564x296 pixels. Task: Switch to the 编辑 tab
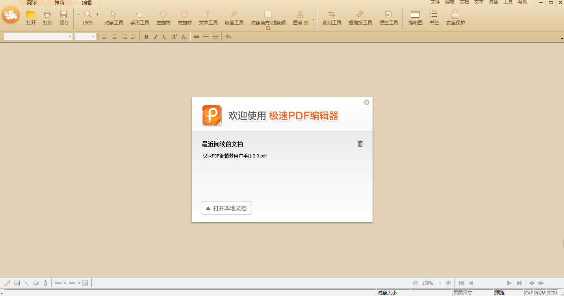(87, 3)
